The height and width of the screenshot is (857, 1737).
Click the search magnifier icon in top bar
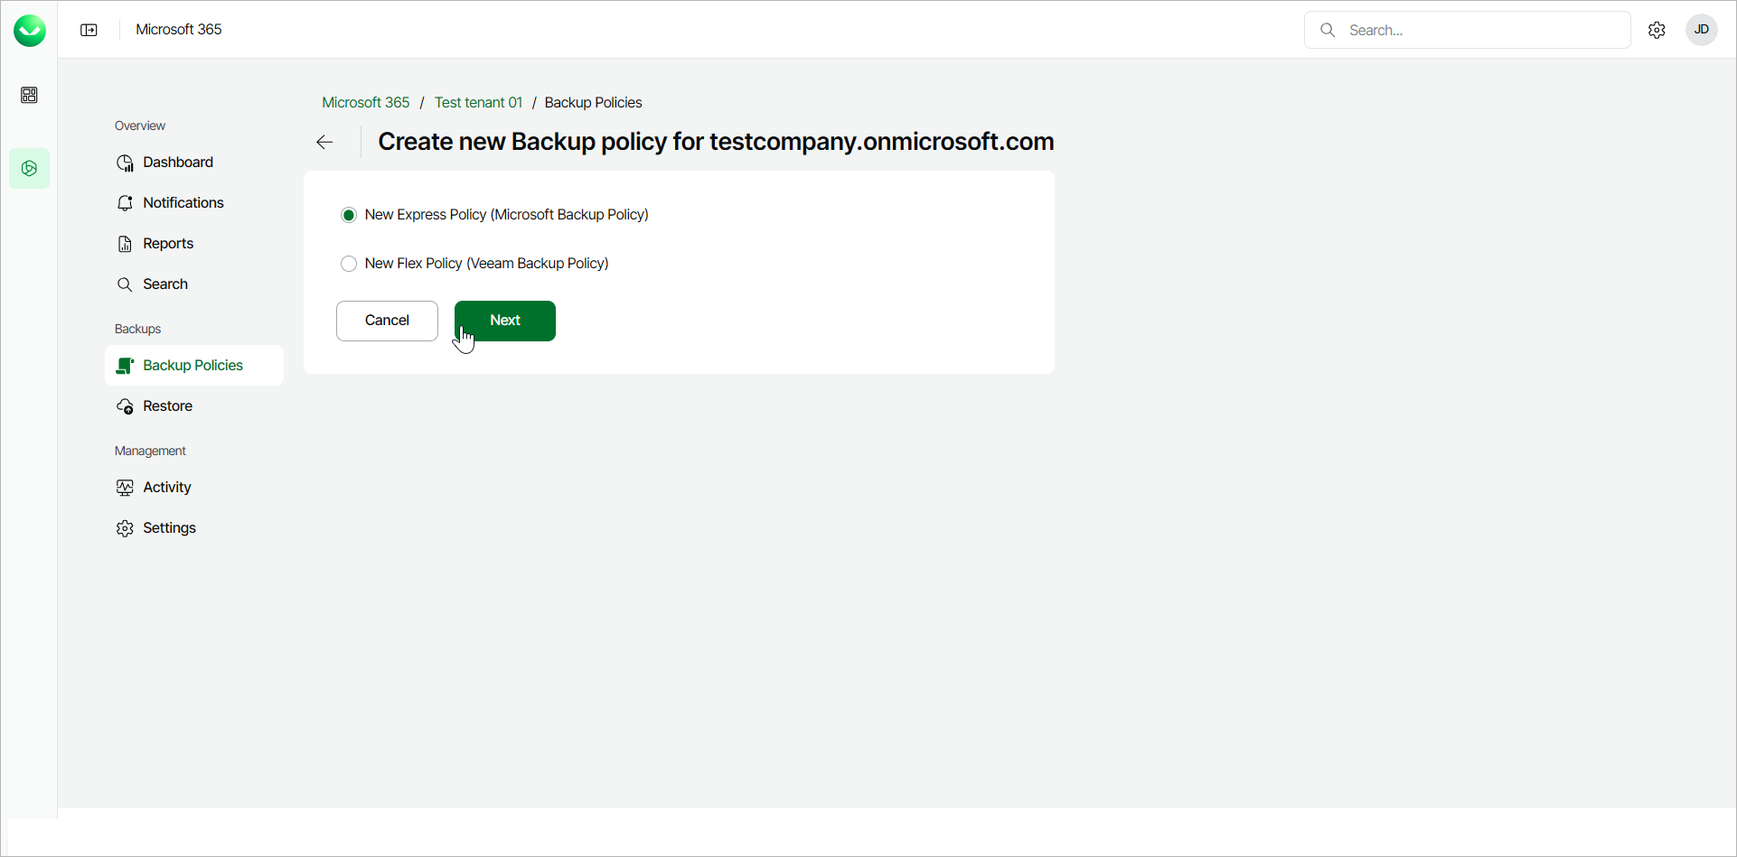pos(1328,30)
